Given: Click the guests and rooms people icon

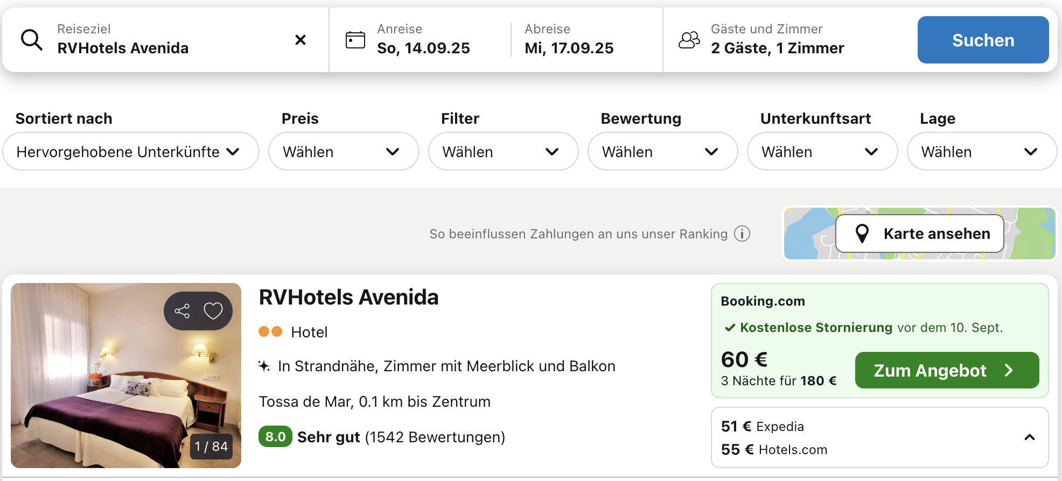Looking at the screenshot, I should click(x=689, y=40).
